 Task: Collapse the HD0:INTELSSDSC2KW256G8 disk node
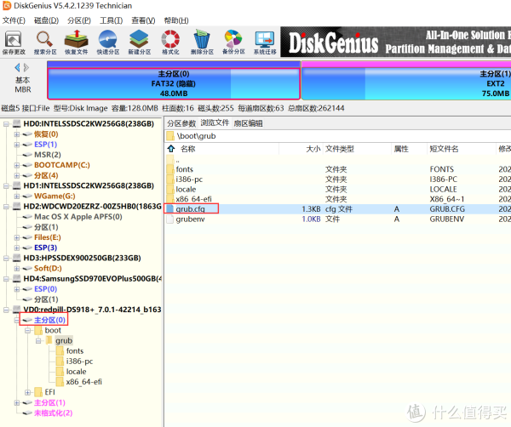8,124
